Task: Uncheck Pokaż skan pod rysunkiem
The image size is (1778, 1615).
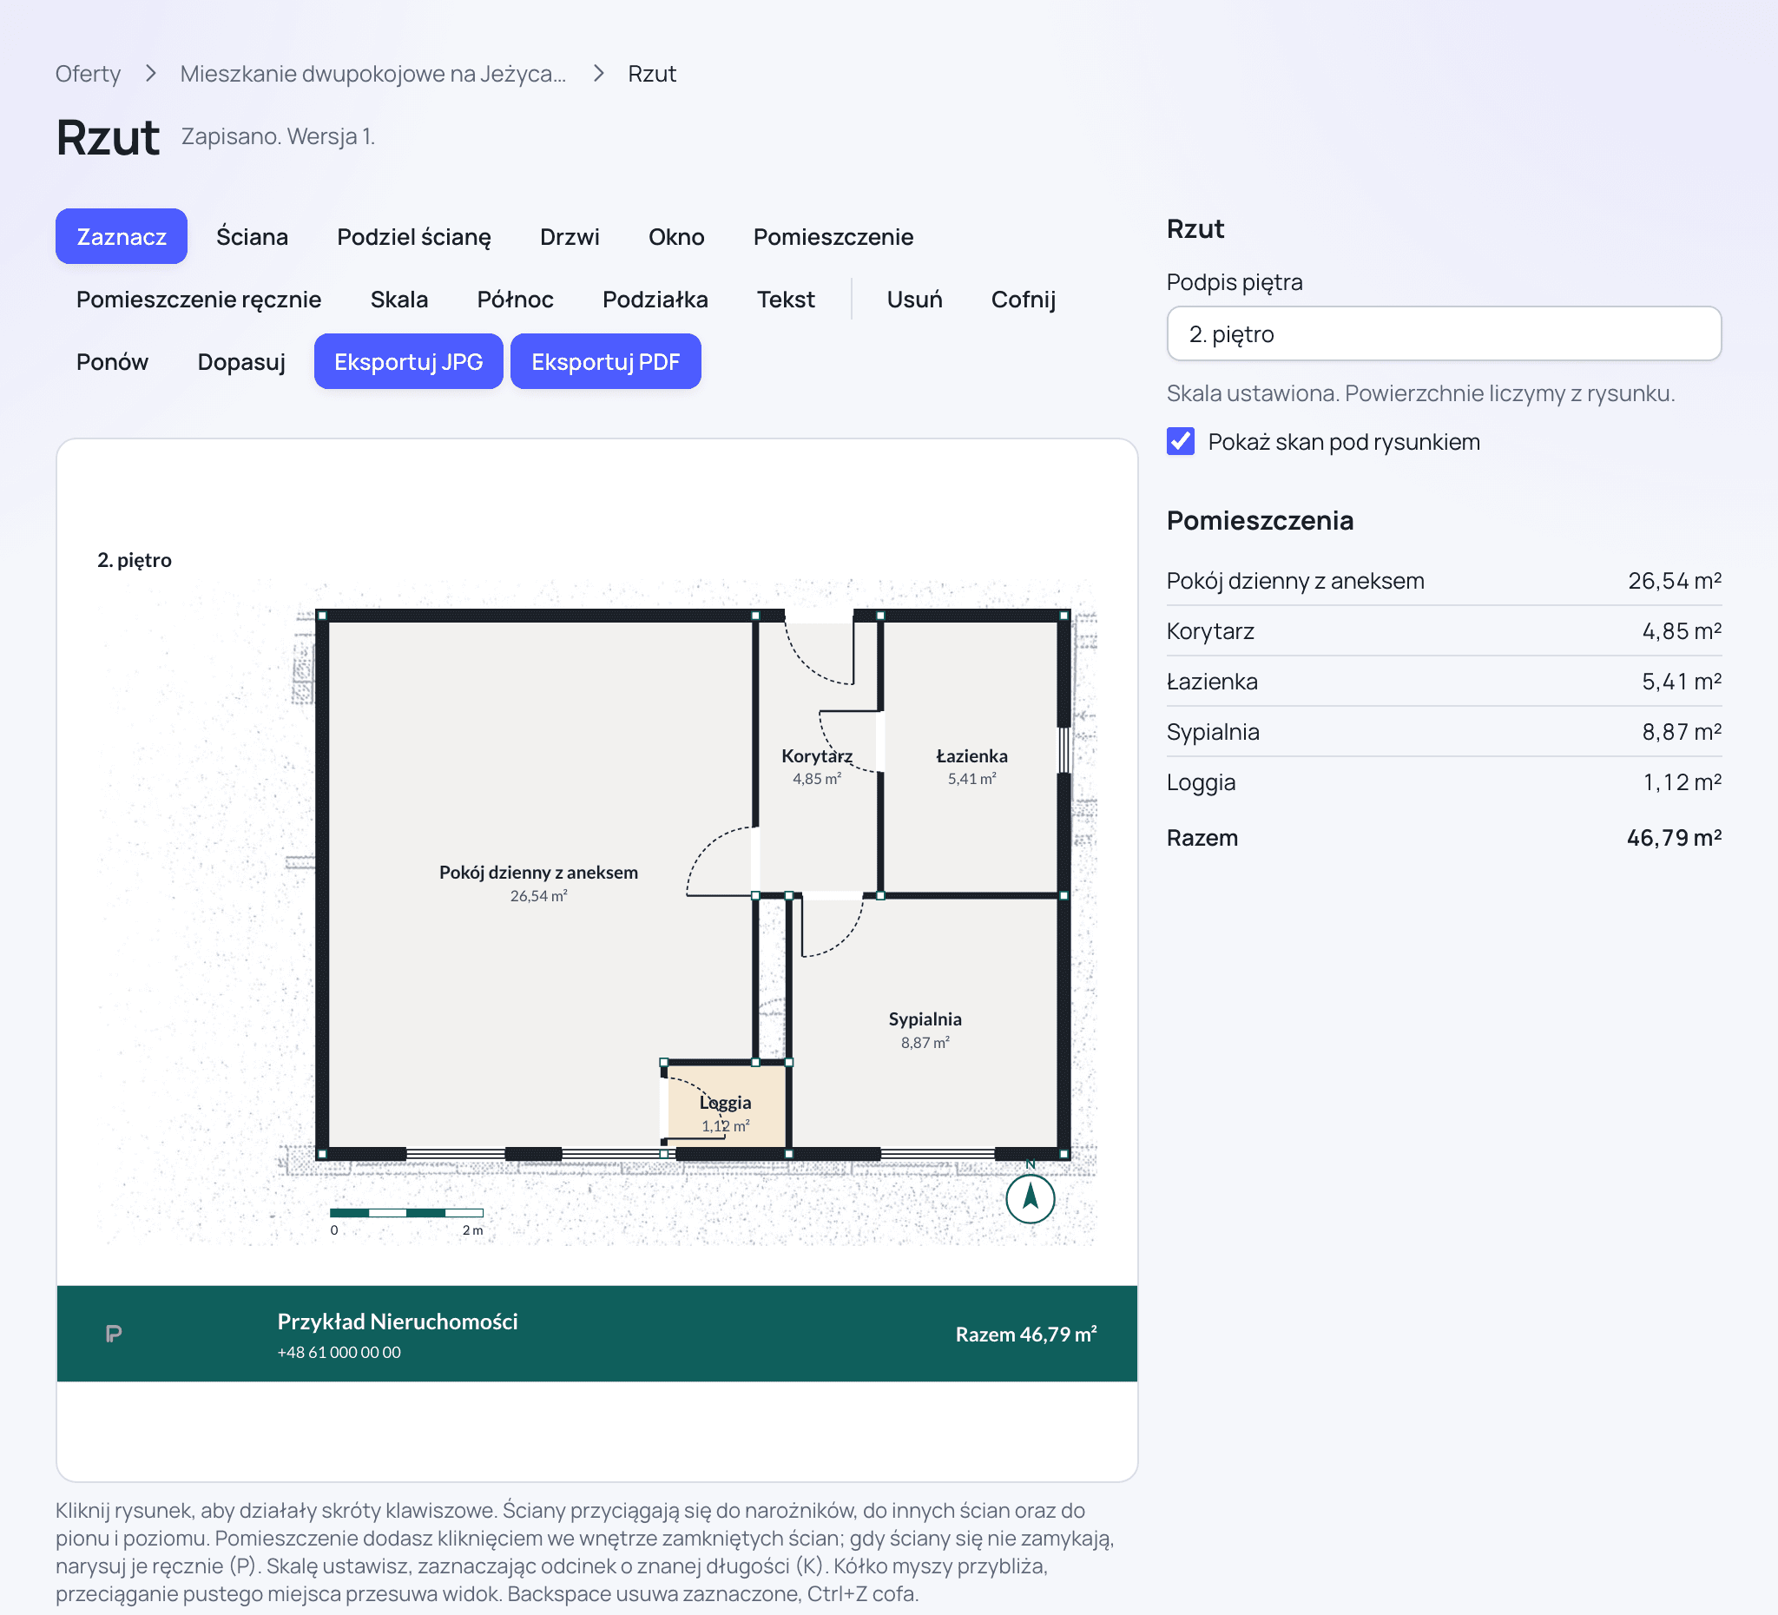Action: (1181, 441)
